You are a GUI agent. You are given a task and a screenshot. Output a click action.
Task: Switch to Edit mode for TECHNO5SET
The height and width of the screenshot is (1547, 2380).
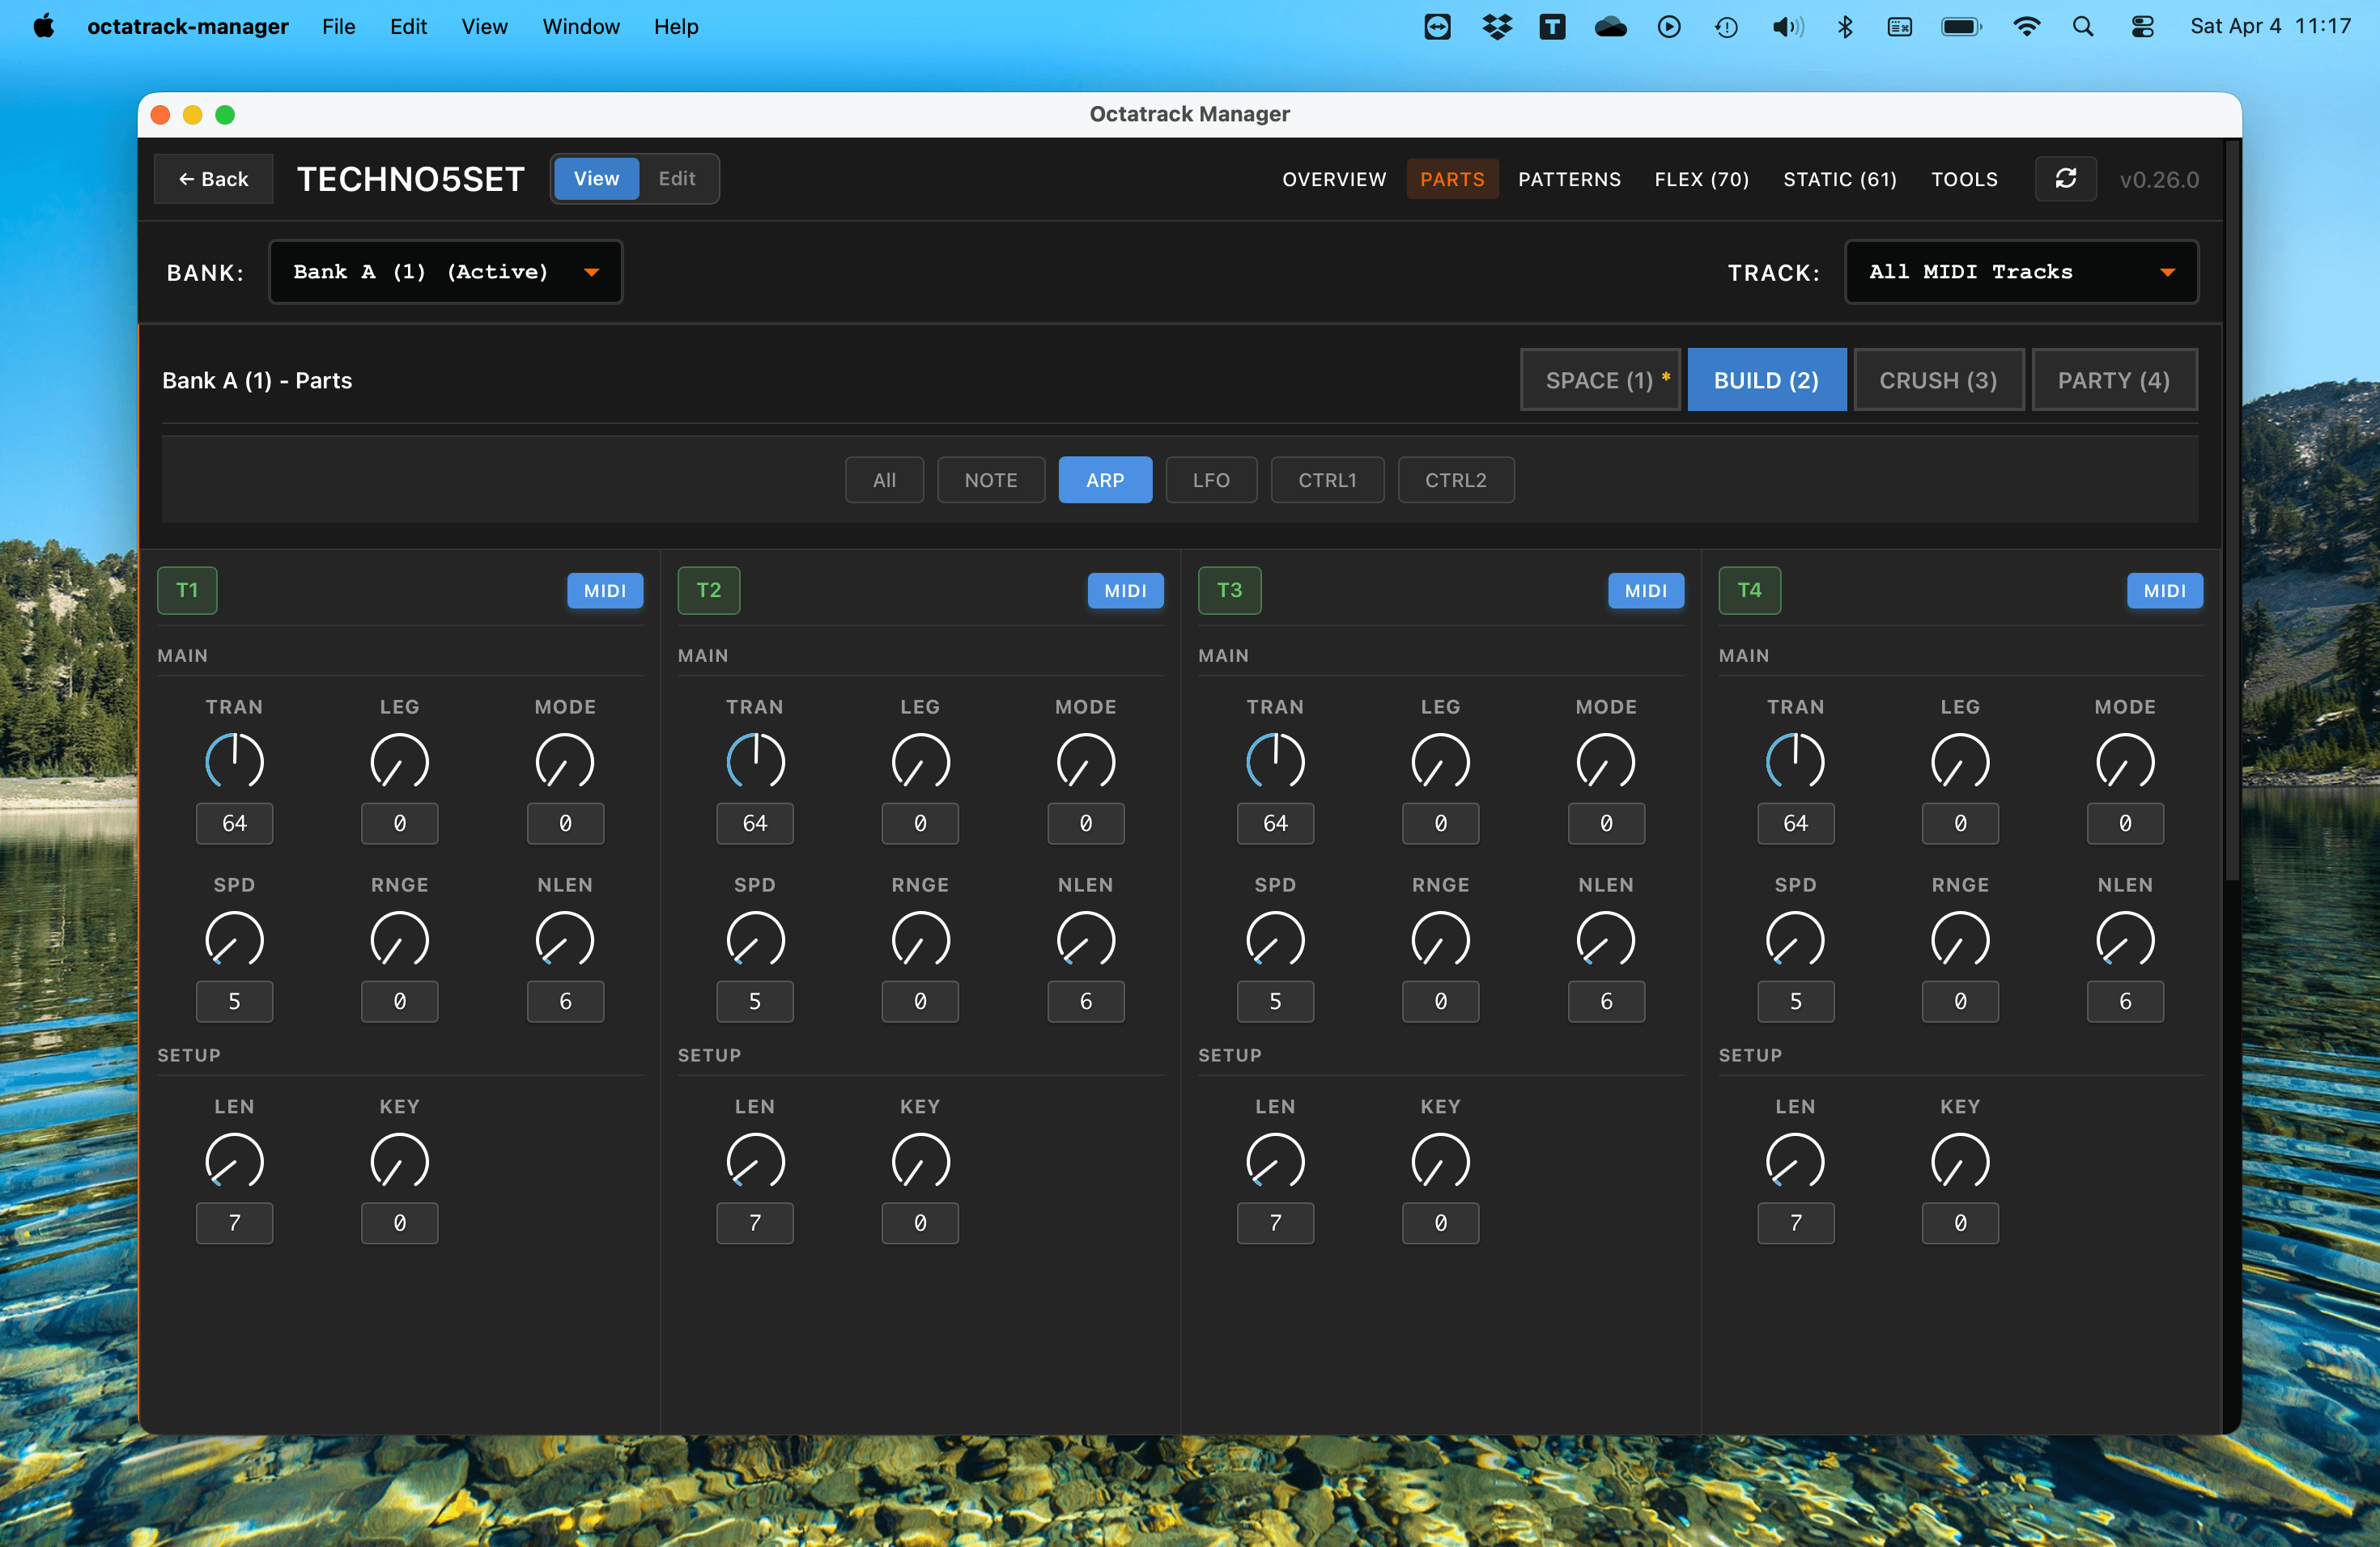(677, 179)
